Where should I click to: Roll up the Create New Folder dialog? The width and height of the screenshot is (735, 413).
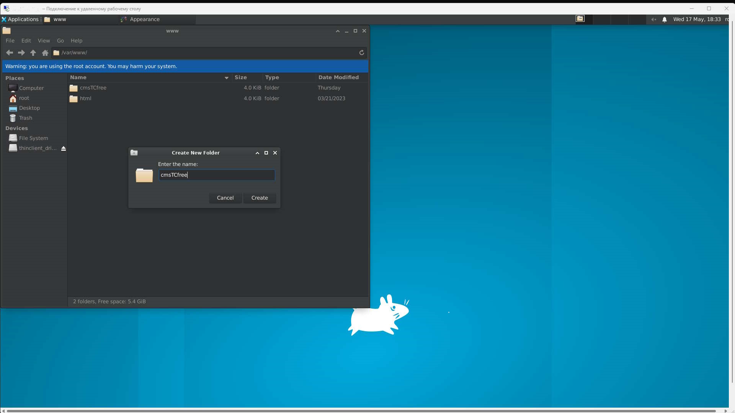[257, 153]
